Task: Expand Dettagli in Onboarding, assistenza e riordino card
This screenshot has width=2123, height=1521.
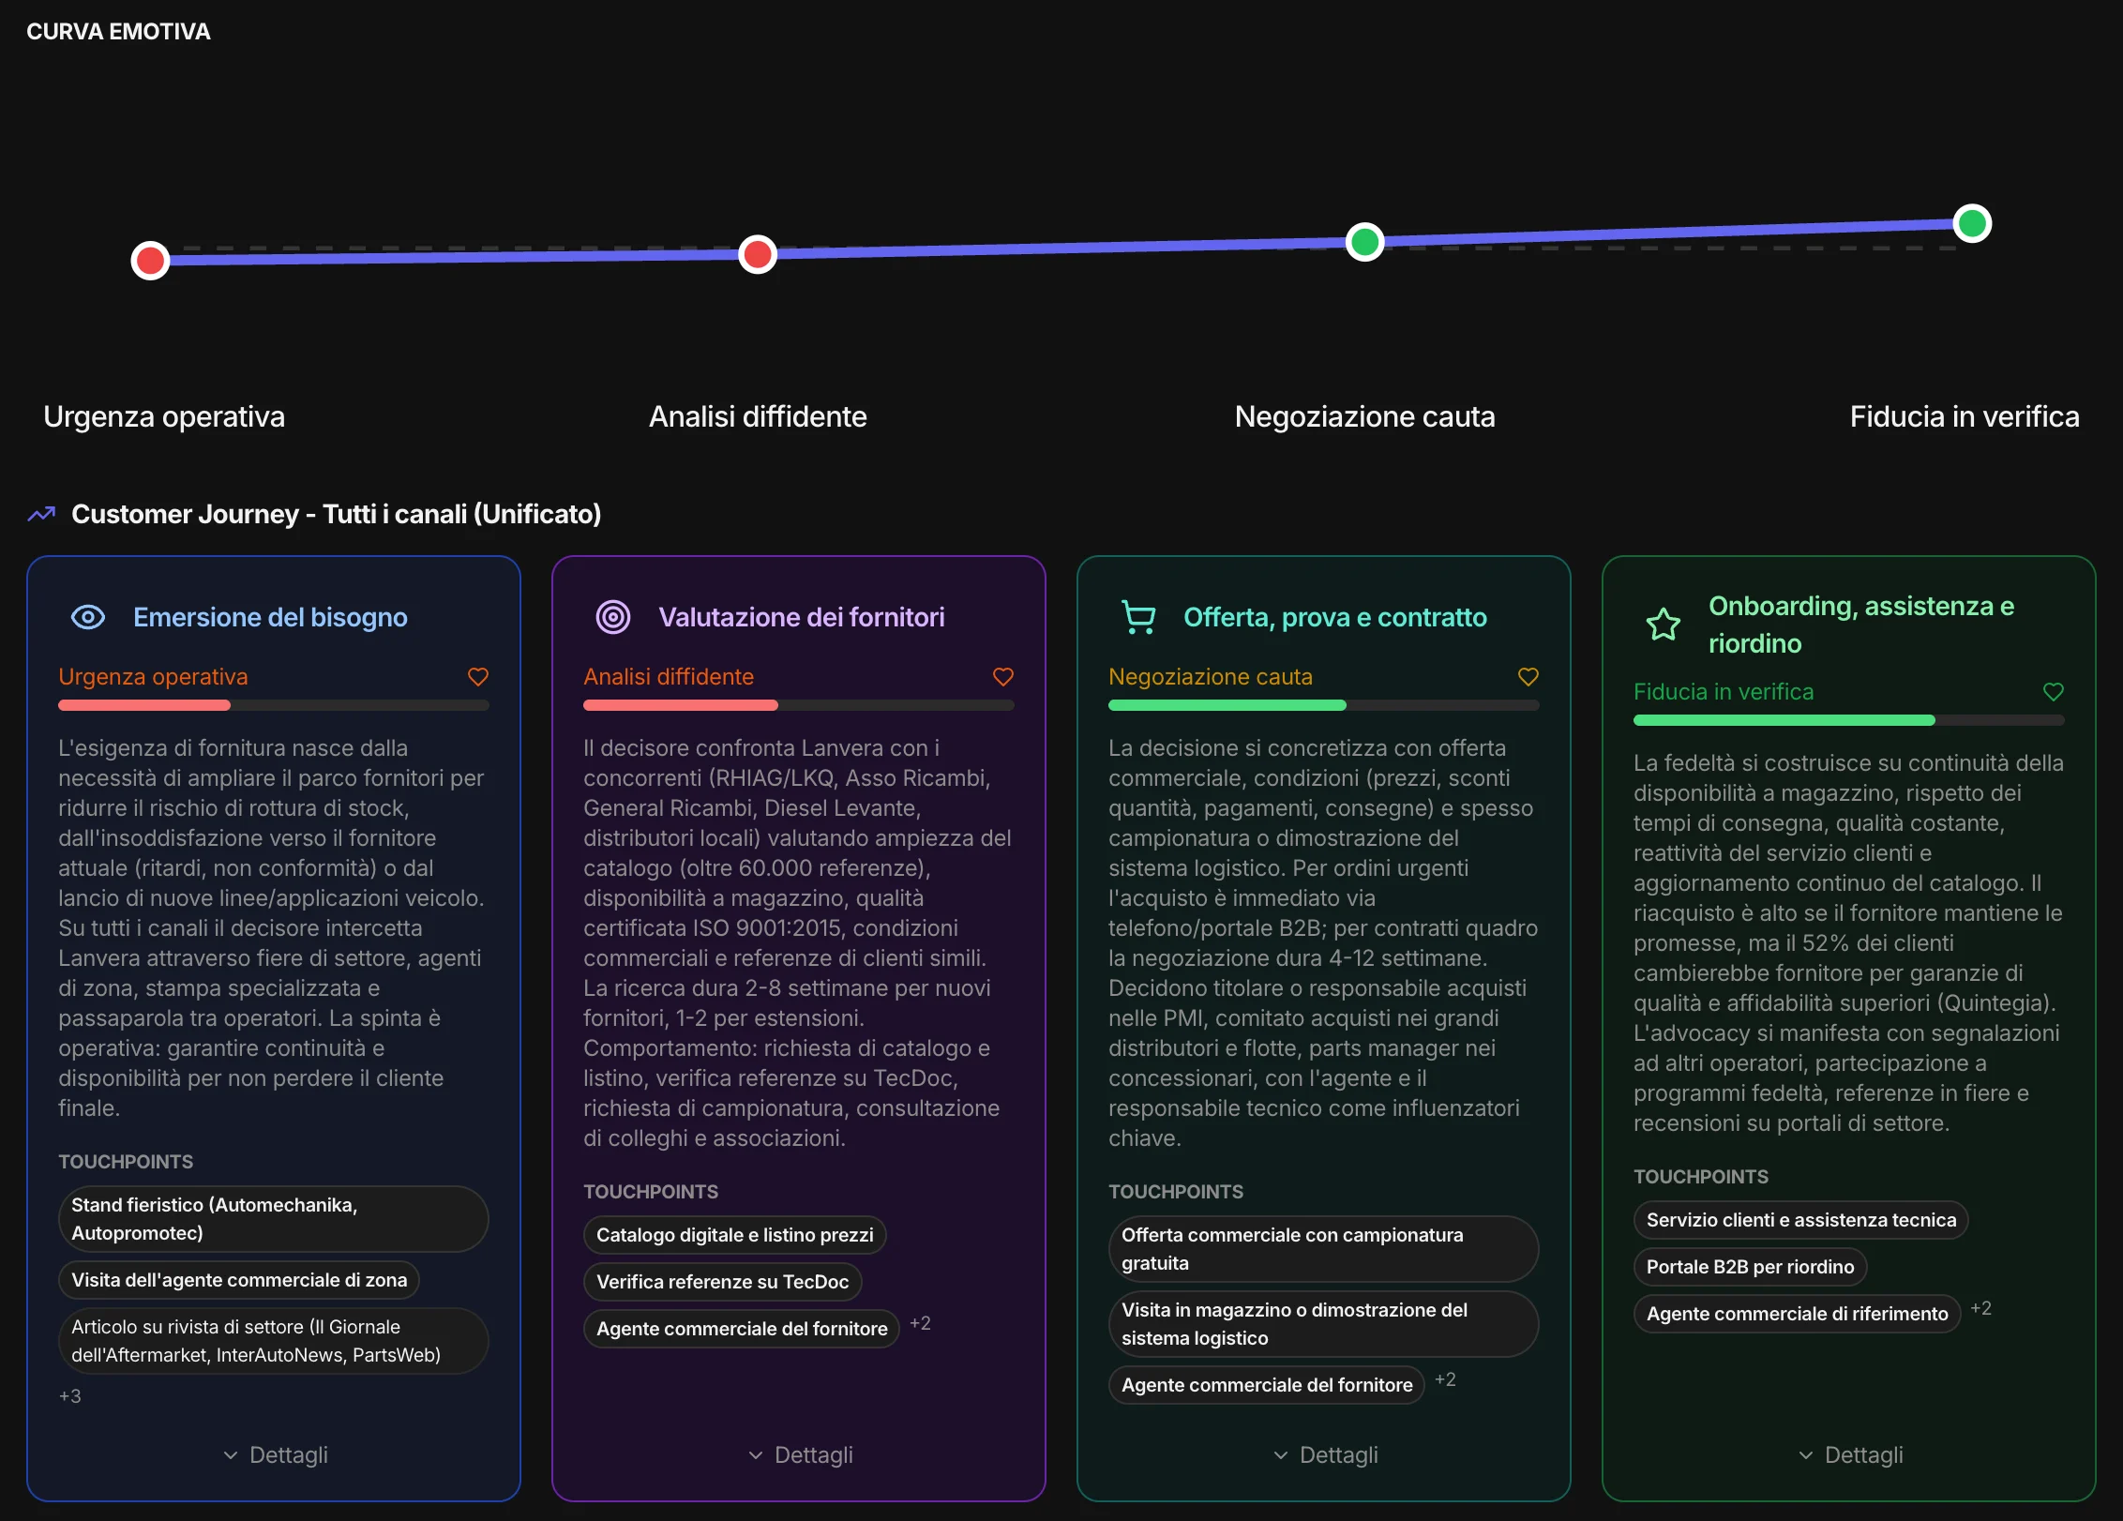Action: coord(1850,1455)
